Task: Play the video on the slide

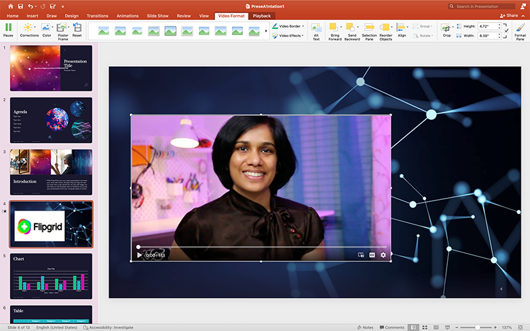Action: [139, 255]
